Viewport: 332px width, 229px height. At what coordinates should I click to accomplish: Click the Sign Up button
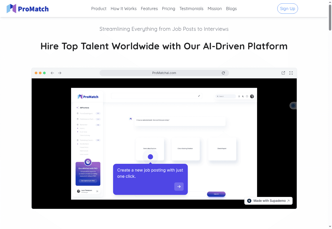click(287, 9)
